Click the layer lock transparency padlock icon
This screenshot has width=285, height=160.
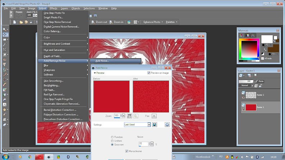click(261, 86)
